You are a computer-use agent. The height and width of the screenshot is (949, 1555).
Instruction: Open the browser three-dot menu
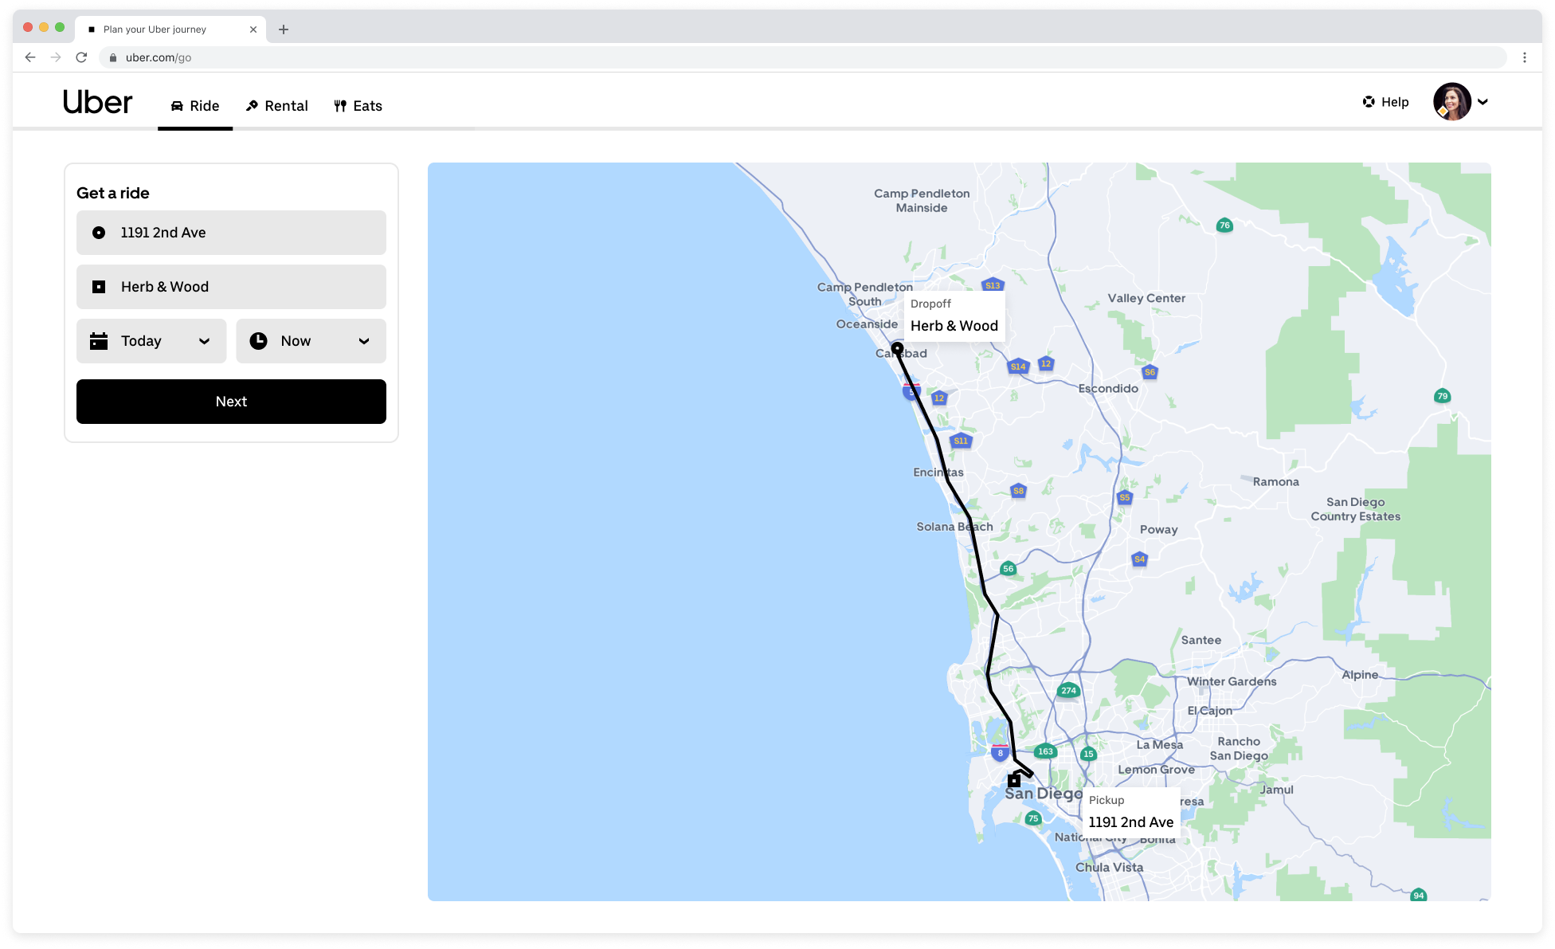pyautogui.click(x=1525, y=57)
